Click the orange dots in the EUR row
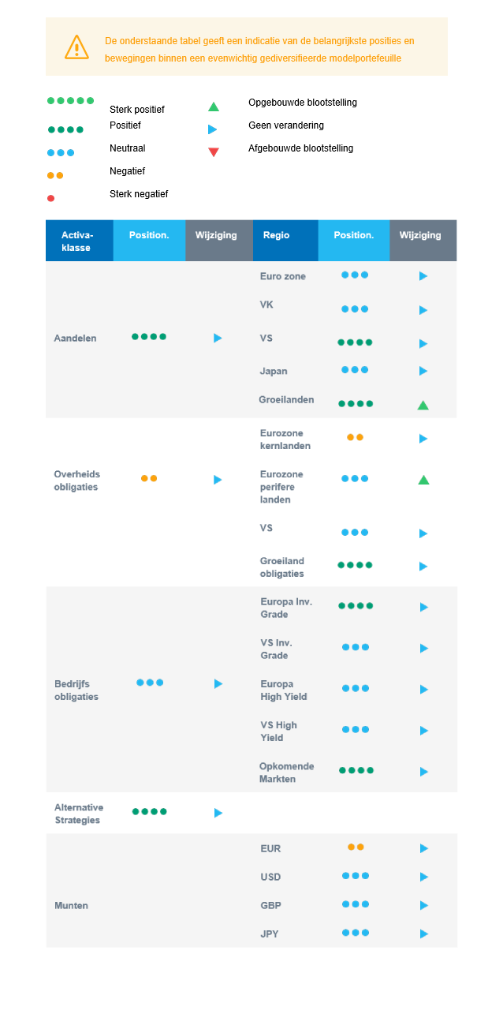The image size is (503, 1014). pos(356,847)
